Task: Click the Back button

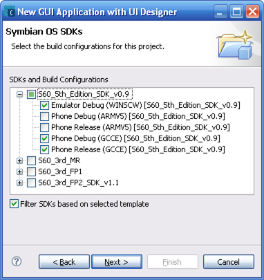Action: coord(64,262)
